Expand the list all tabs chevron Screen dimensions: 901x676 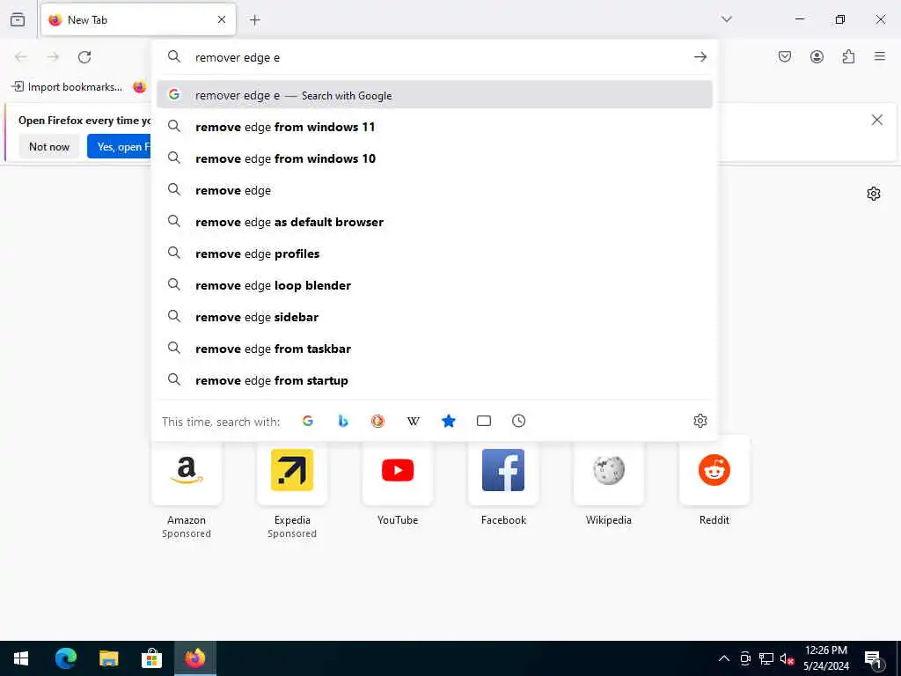point(727,19)
